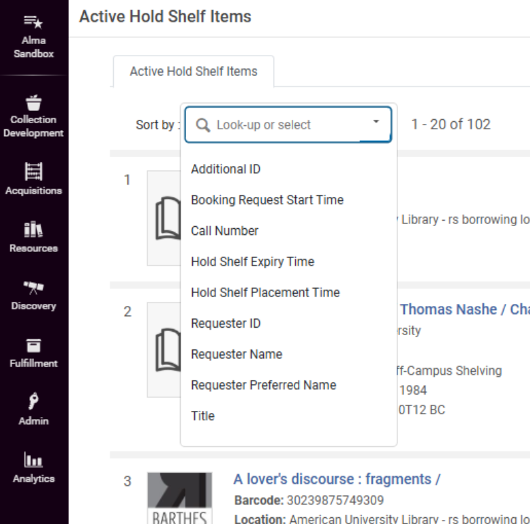Click the Admin wrench icon

tap(33, 402)
